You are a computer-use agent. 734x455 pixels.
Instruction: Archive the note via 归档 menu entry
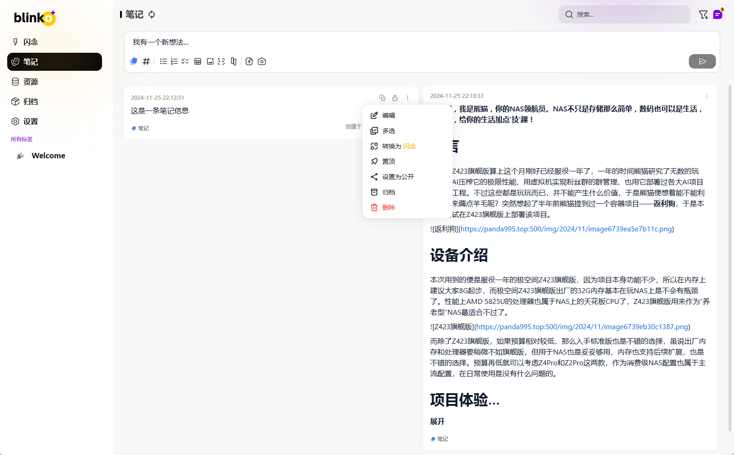tap(408, 192)
